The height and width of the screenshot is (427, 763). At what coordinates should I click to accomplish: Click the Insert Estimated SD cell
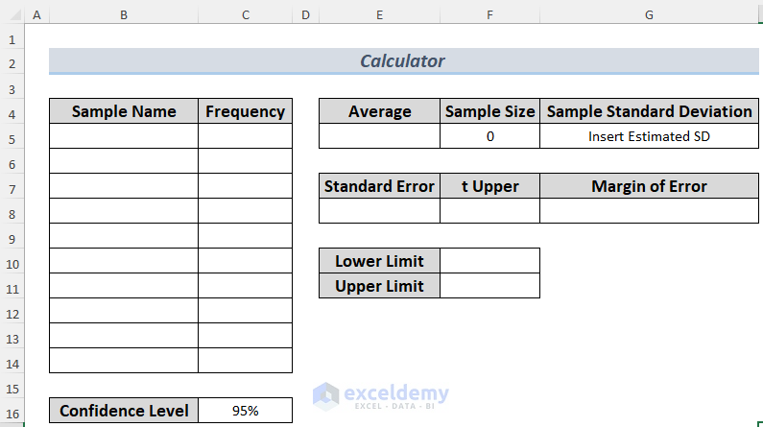point(649,136)
